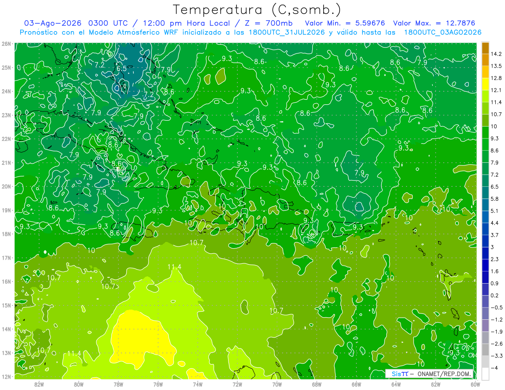Image resolution: width=505 pixels, height=390 pixels.
Task: Click the colorbar legend value "13.5"
Action: (496, 66)
